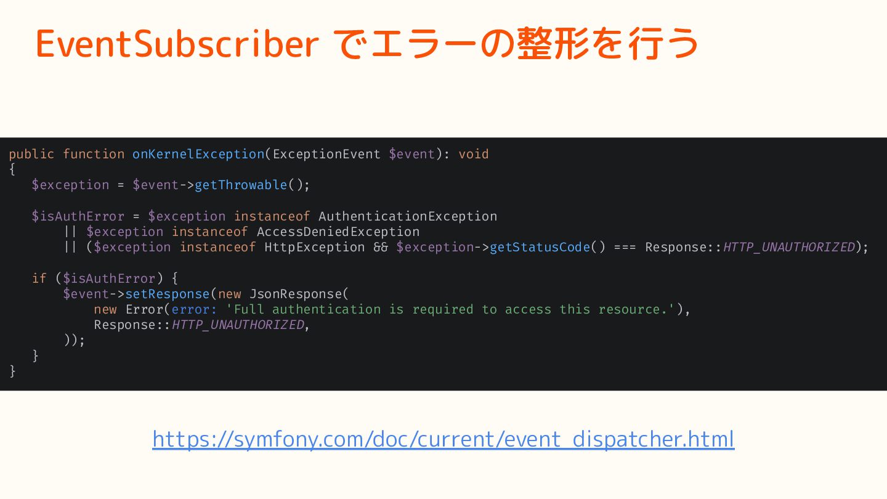Image resolution: width=887 pixels, height=499 pixels.
Task: Click the AccessDeniedException class name
Action: [338, 232]
